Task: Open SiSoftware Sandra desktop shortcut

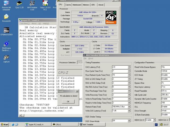Action: [x=6, y=46]
